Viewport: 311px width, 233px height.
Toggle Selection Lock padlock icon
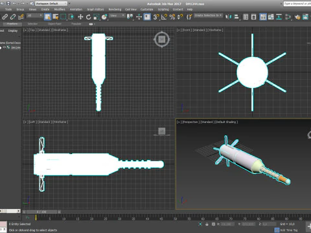coord(207,224)
